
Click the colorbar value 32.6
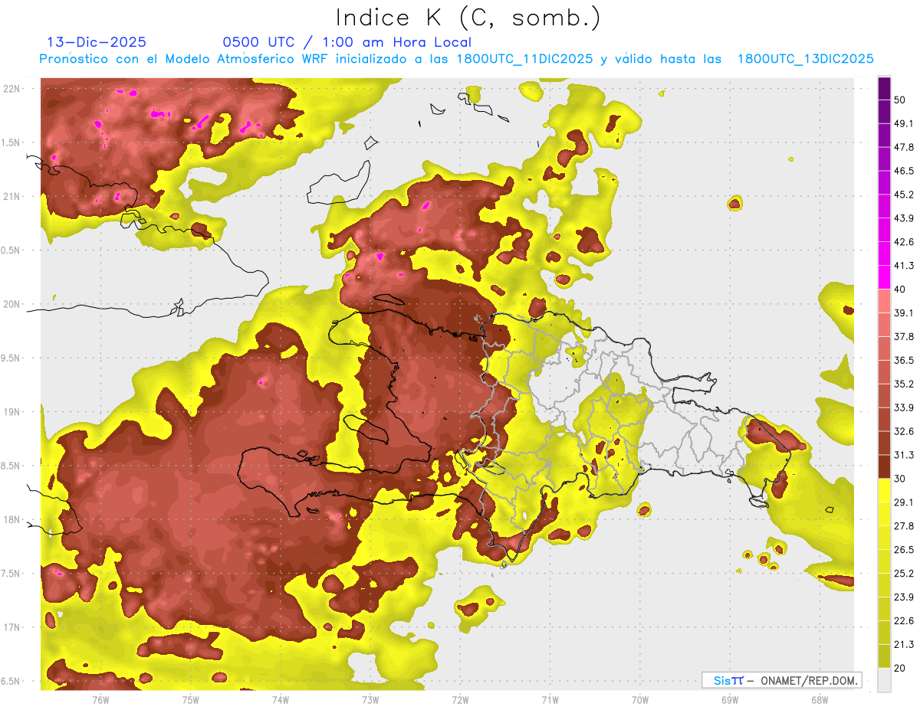(x=904, y=431)
